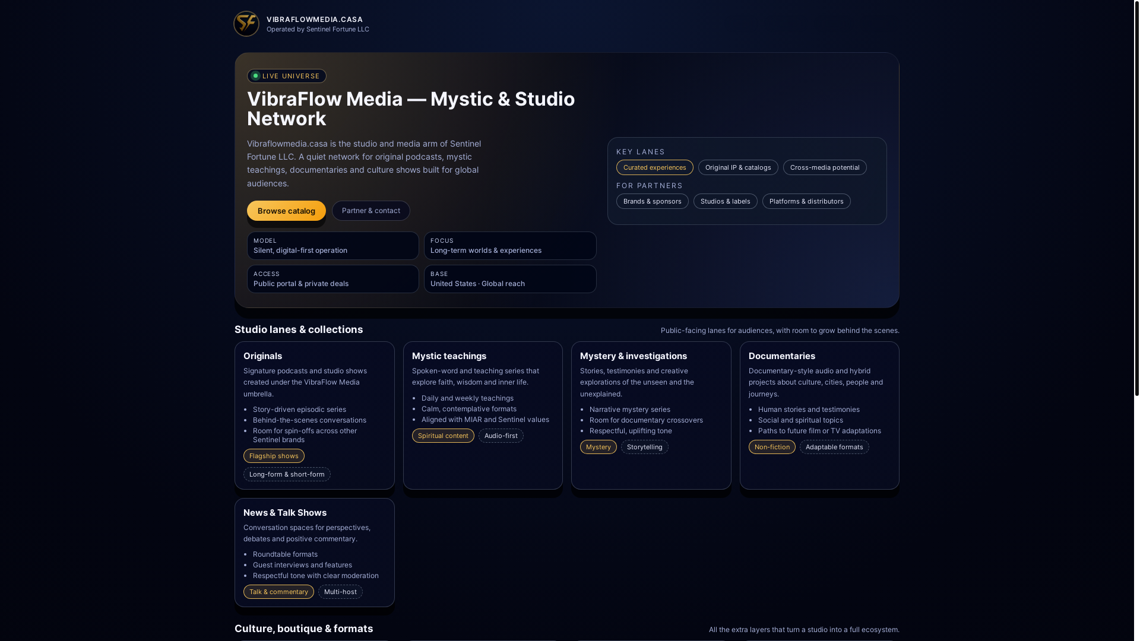Click the Culture, boutique & formats heading
This screenshot has height=641, width=1140.
point(303,629)
